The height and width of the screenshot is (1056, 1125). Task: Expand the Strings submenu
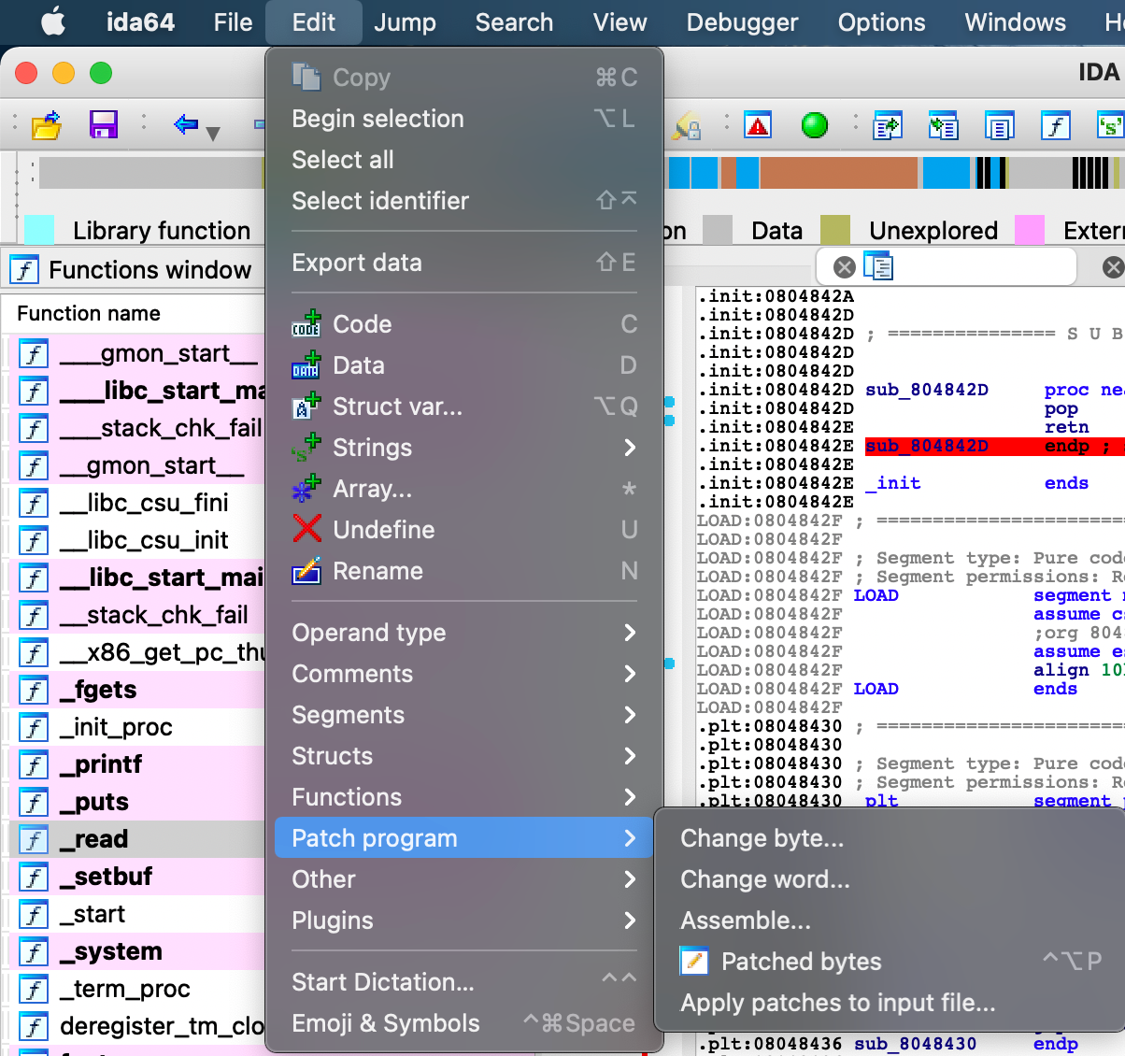pyautogui.click(x=464, y=448)
